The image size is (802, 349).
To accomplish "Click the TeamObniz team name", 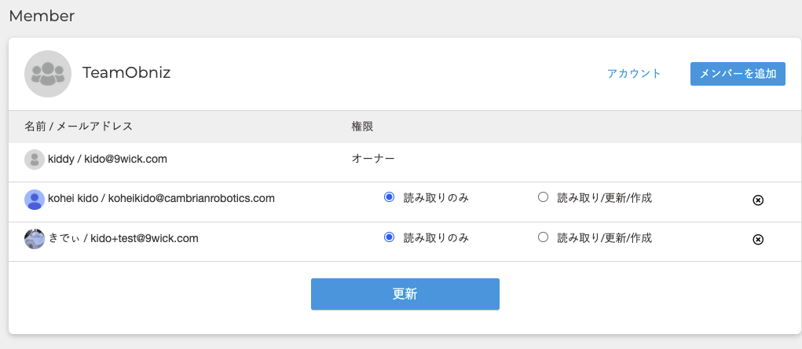I will point(126,73).
